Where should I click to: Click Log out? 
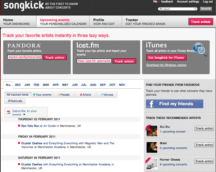pos(208,2)
